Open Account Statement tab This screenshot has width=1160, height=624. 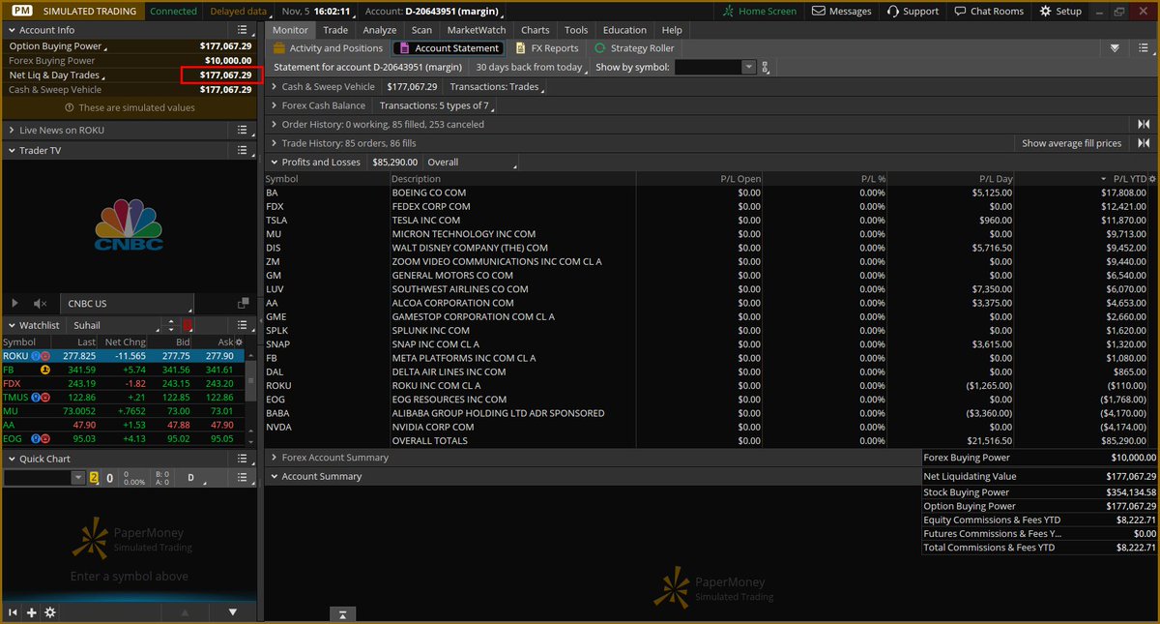[449, 48]
